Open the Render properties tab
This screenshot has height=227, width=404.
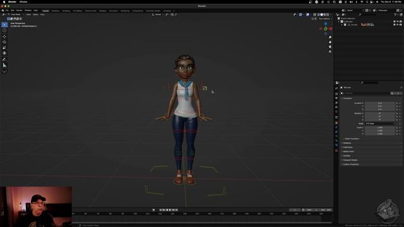336,94
